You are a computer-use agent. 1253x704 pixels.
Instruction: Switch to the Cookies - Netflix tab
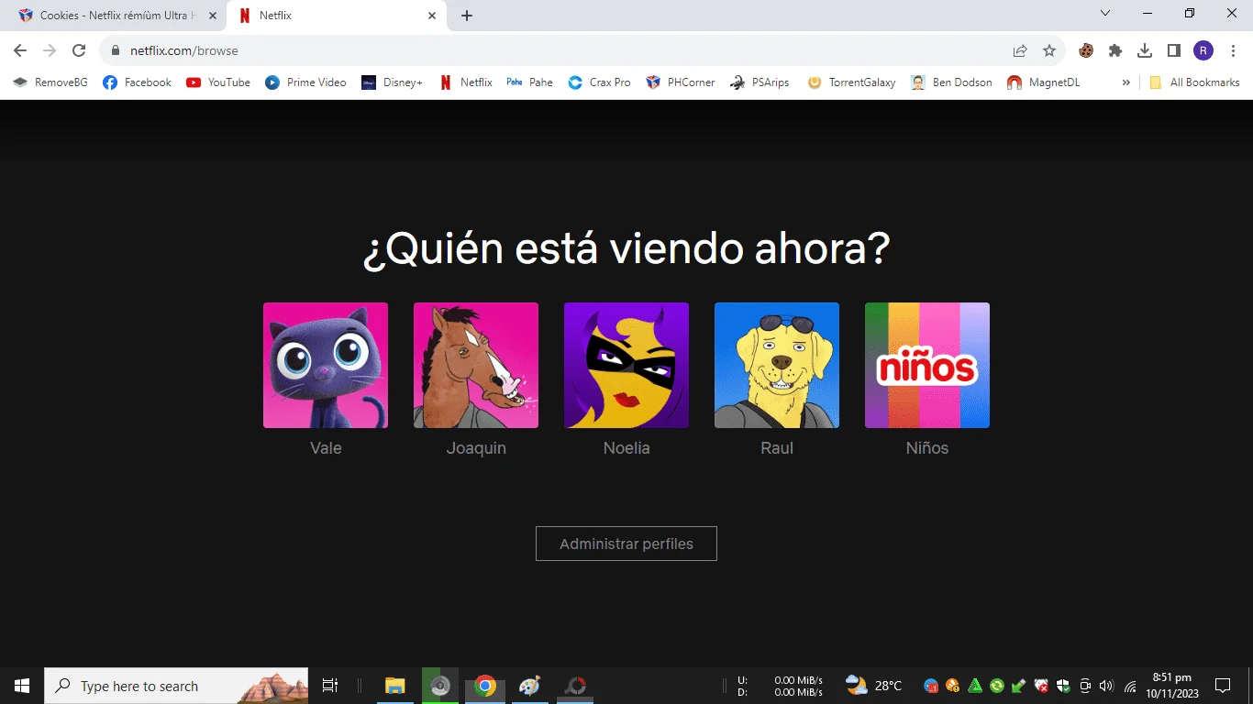(116, 16)
